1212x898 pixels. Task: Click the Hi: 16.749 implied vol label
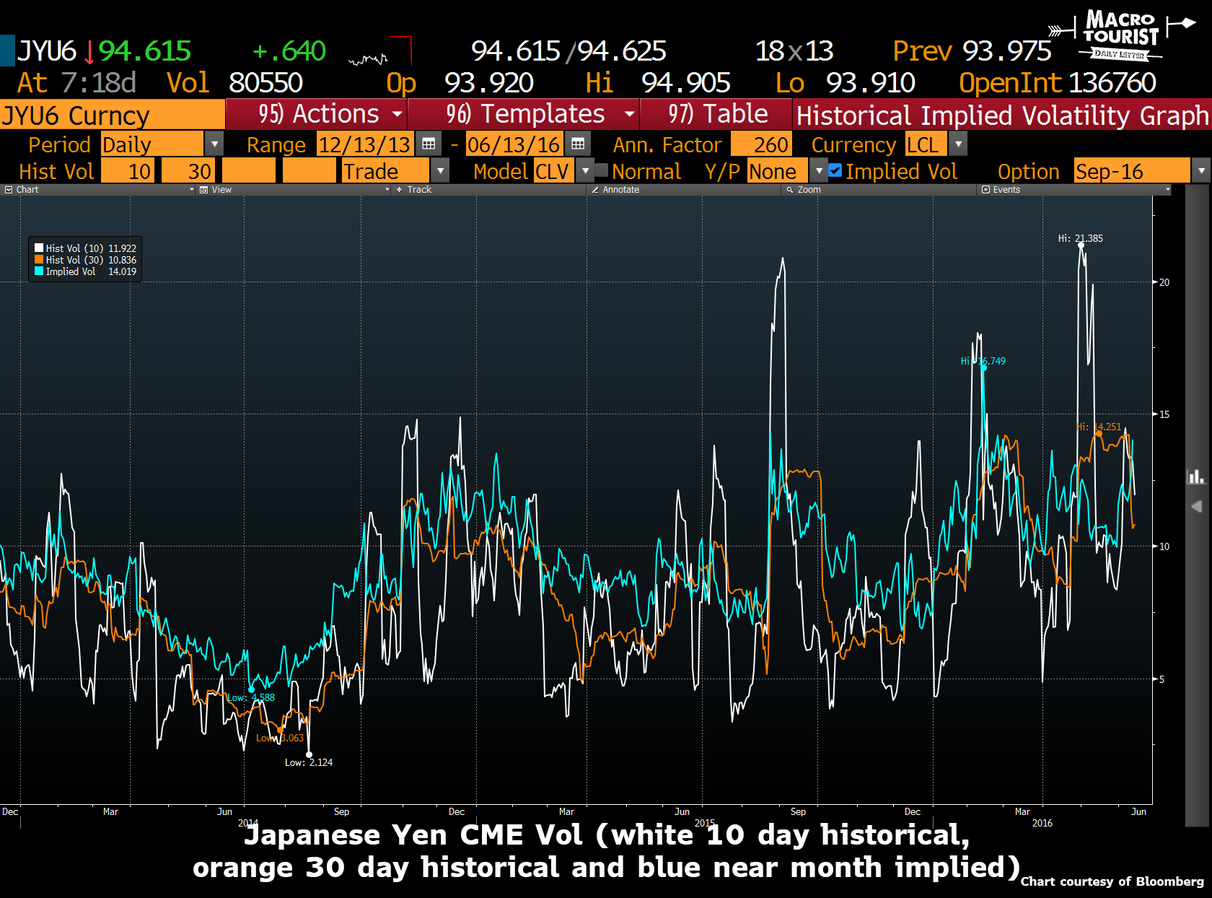click(983, 361)
